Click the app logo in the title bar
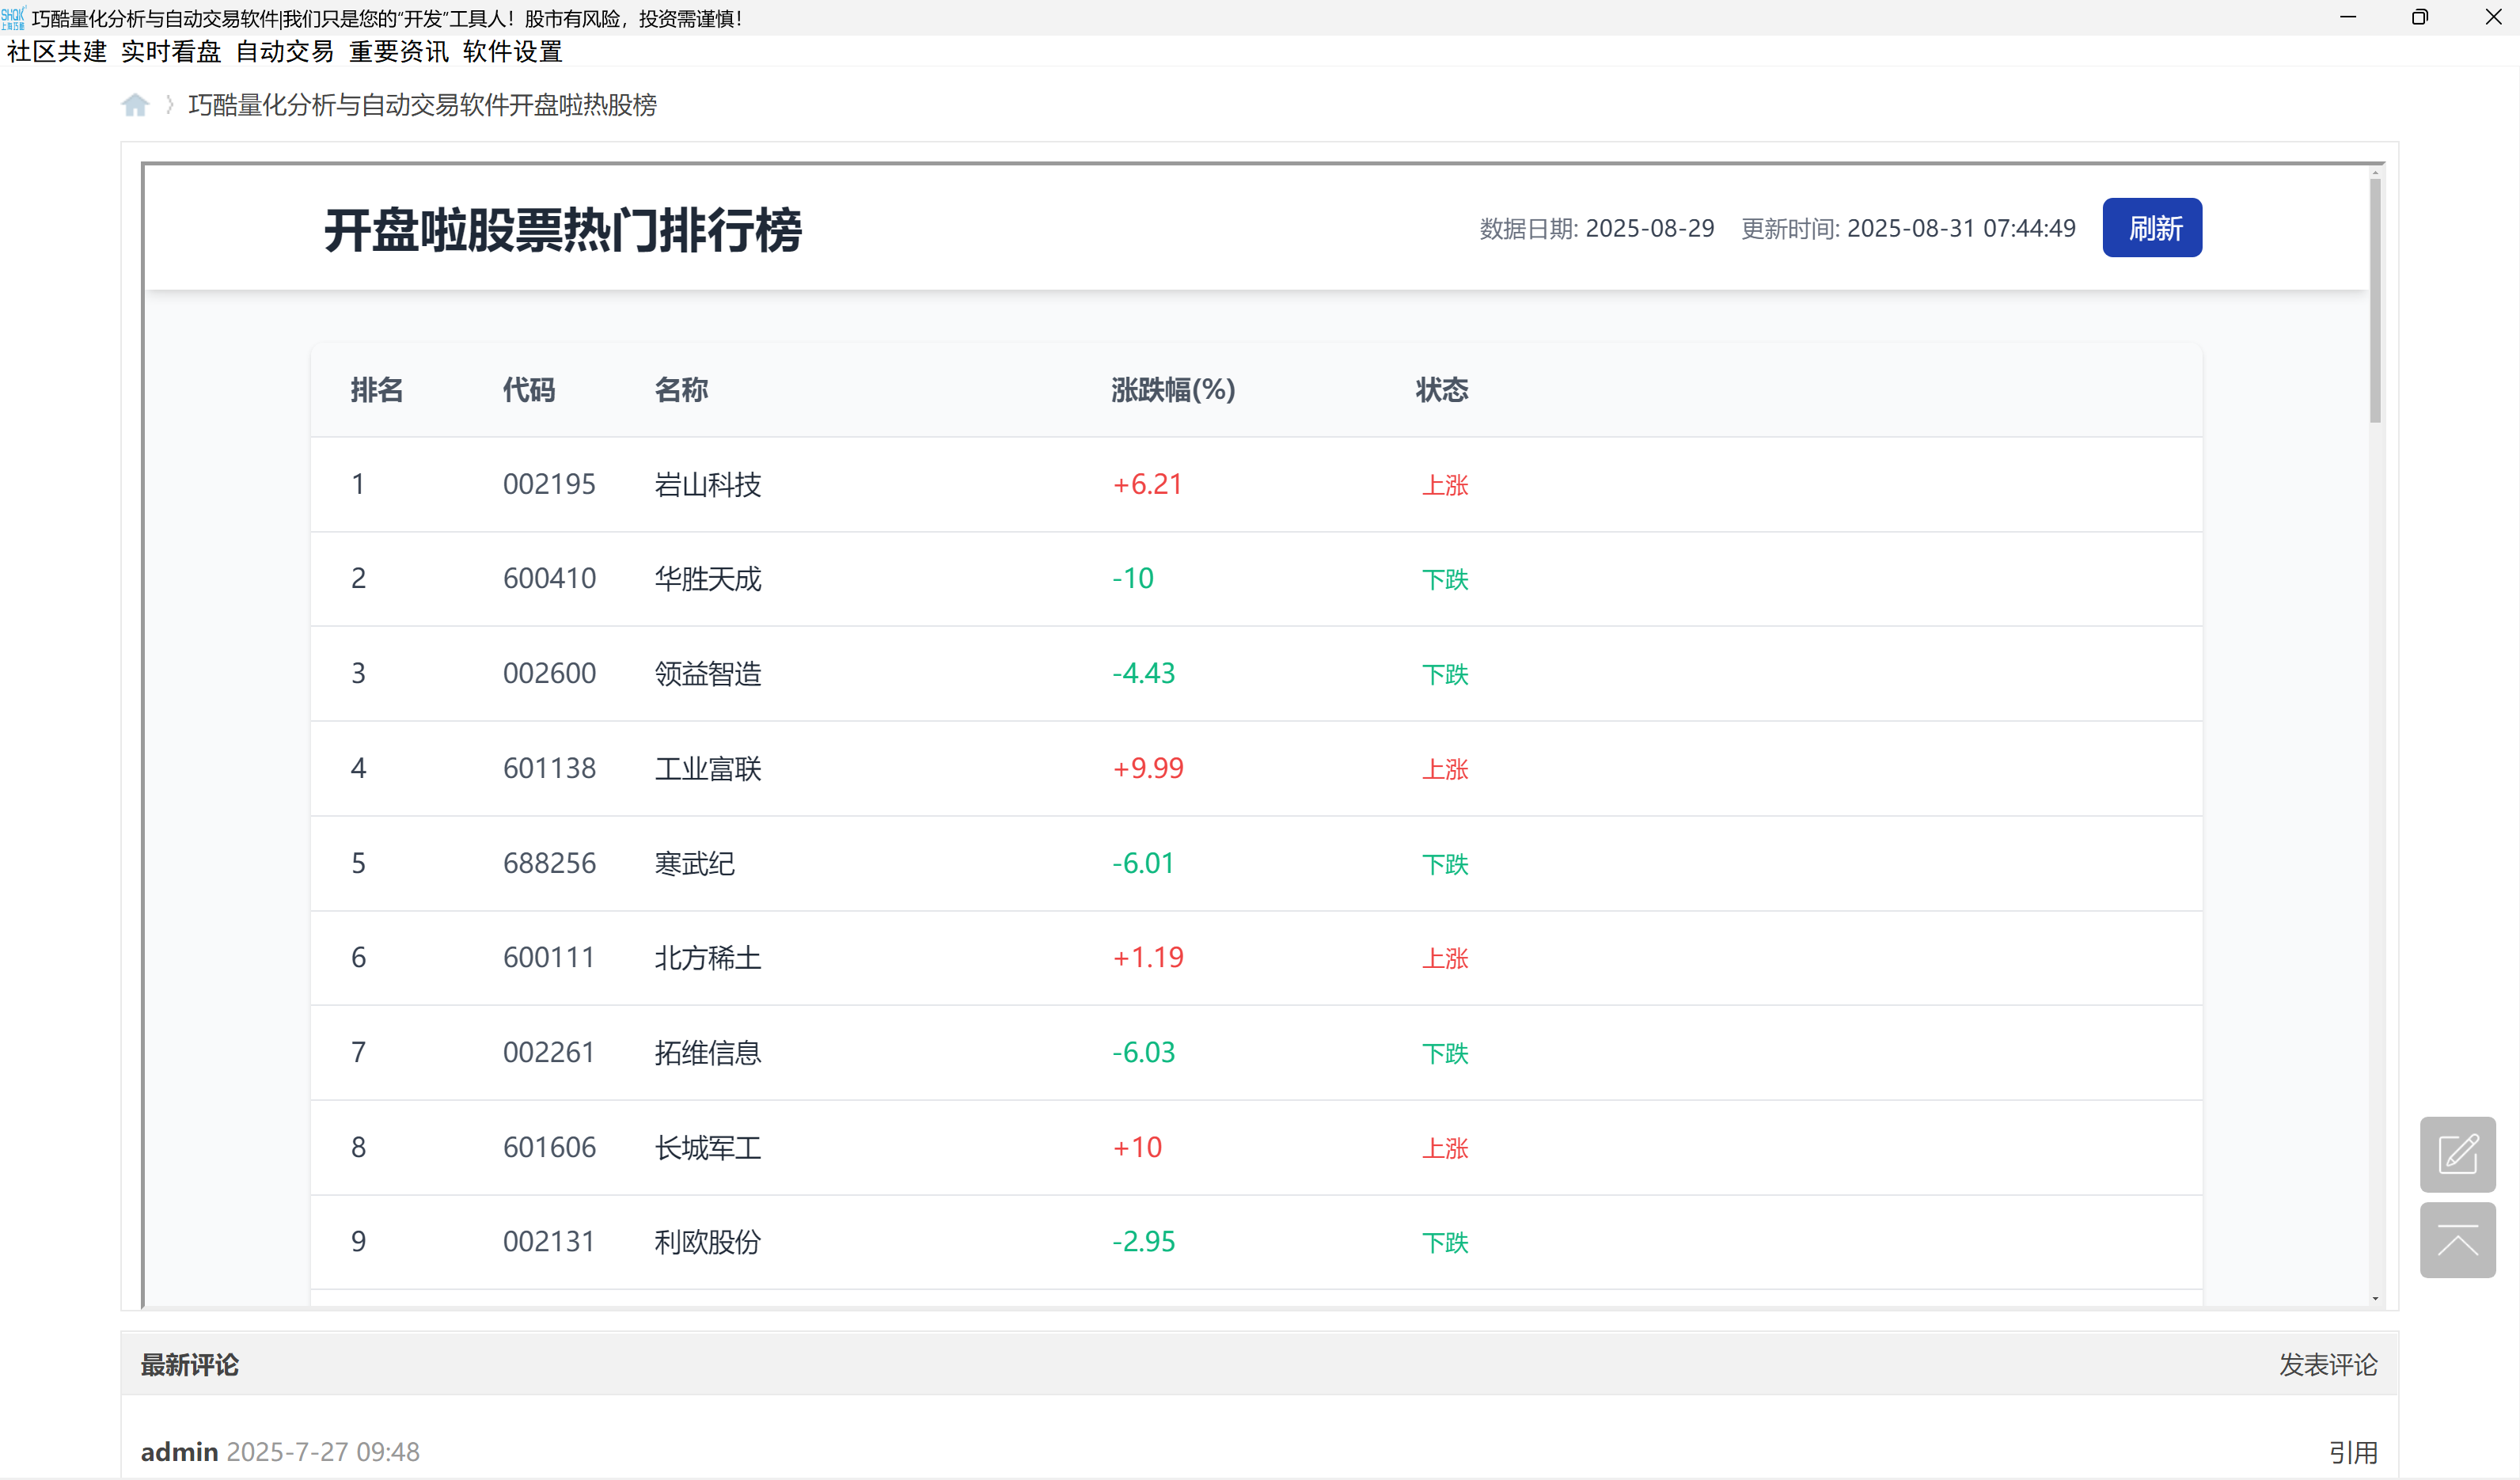This screenshot has width=2520, height=1480. 13,17
